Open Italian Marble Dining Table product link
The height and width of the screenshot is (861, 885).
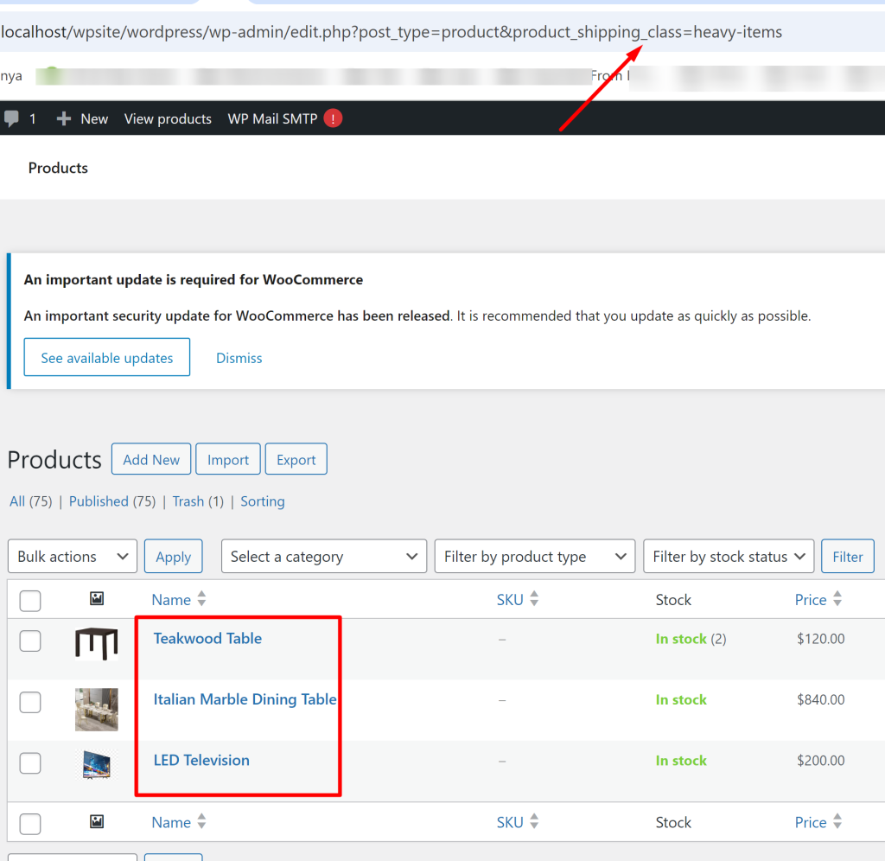(x=245, y=699)
